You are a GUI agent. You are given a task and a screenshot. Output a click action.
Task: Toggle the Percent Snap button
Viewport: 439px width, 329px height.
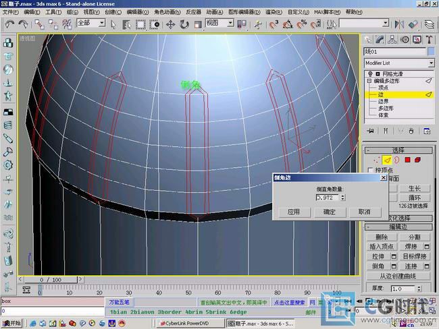(x=302, y=24)
